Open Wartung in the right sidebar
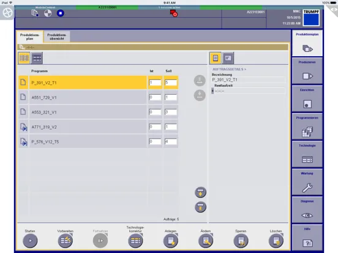The width and height of the screenshot is (338, 253). coord(307,182)
